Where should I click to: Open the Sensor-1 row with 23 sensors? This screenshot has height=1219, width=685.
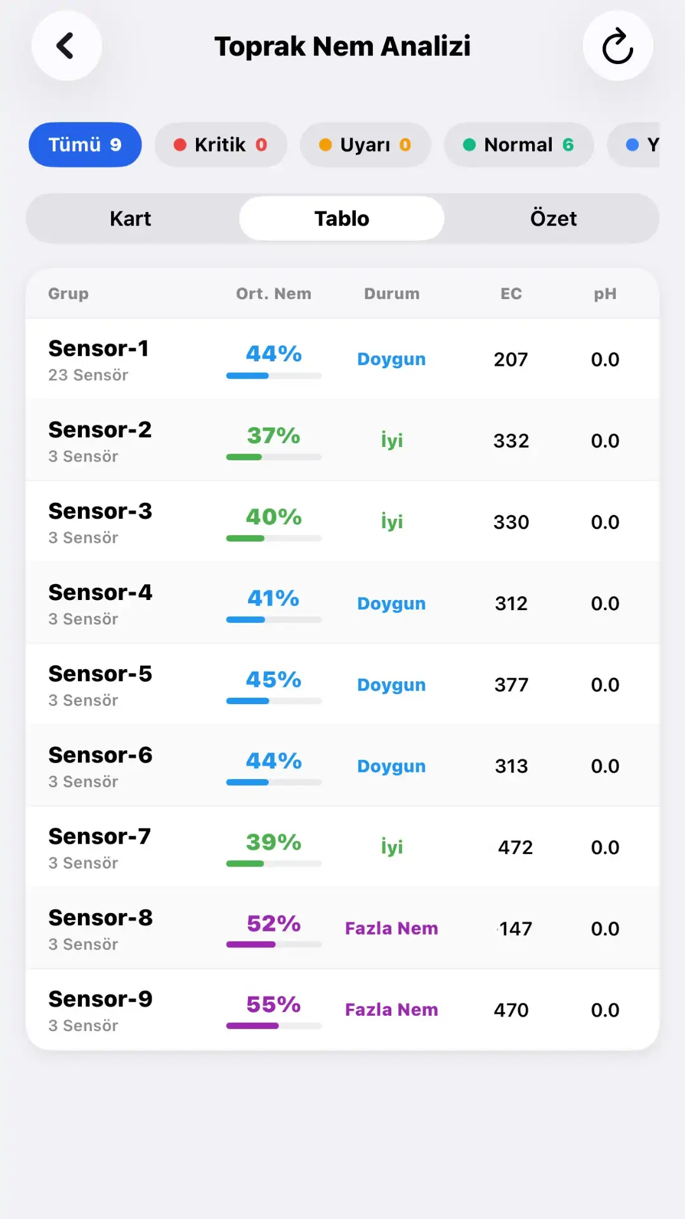[x=342, y=359]
